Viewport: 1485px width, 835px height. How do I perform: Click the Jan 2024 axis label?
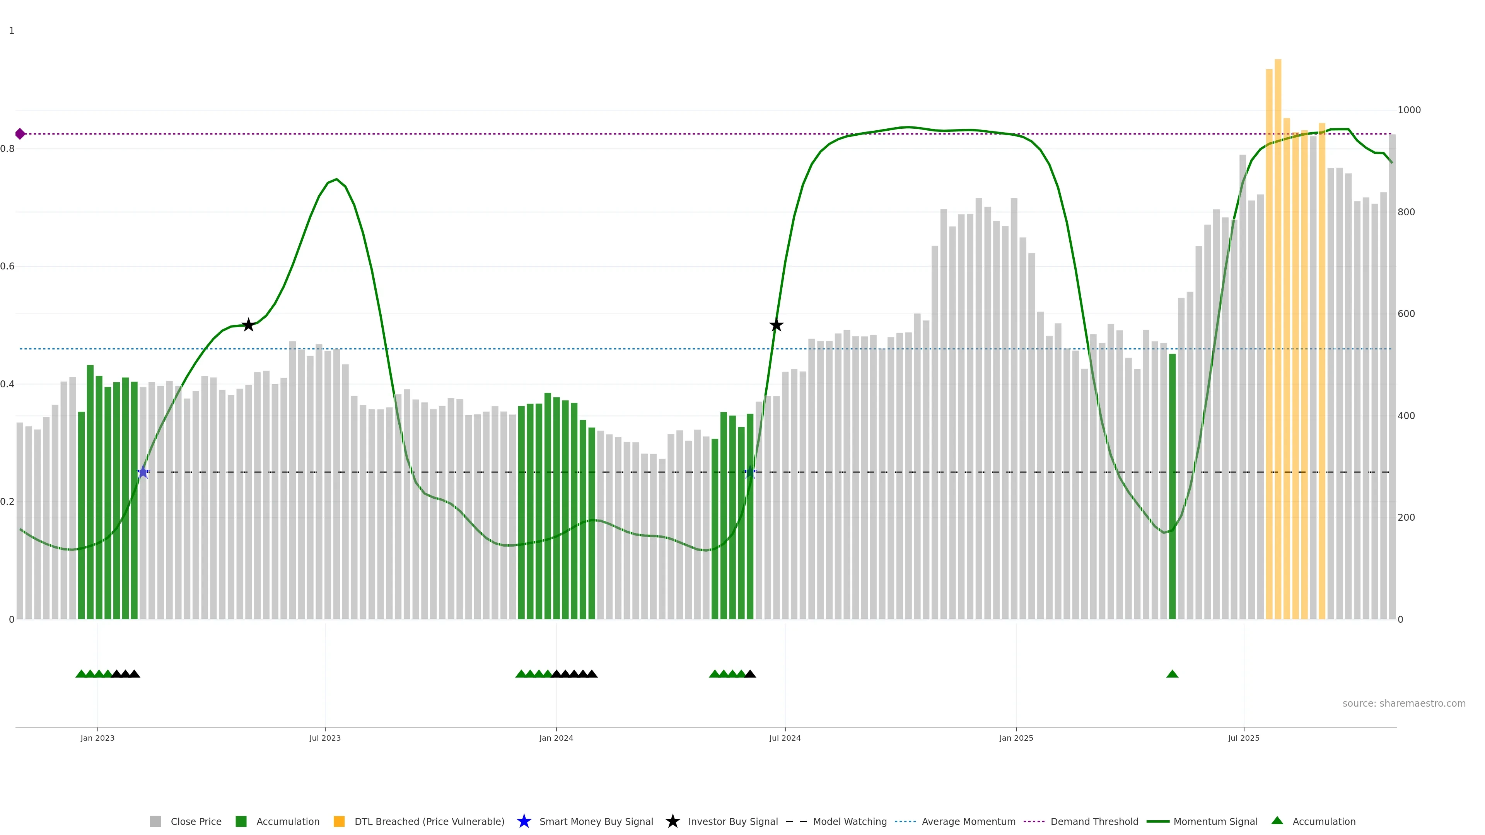[556, 738]
